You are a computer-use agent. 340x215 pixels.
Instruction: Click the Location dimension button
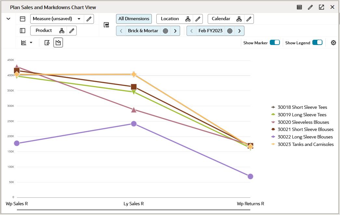(170, 19)
